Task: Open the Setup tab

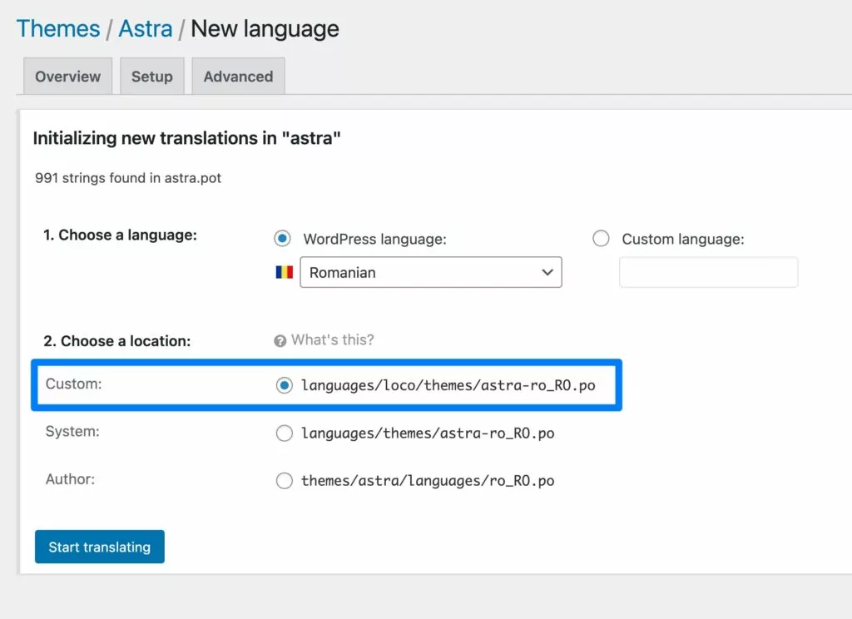Action: pos(151,77)
